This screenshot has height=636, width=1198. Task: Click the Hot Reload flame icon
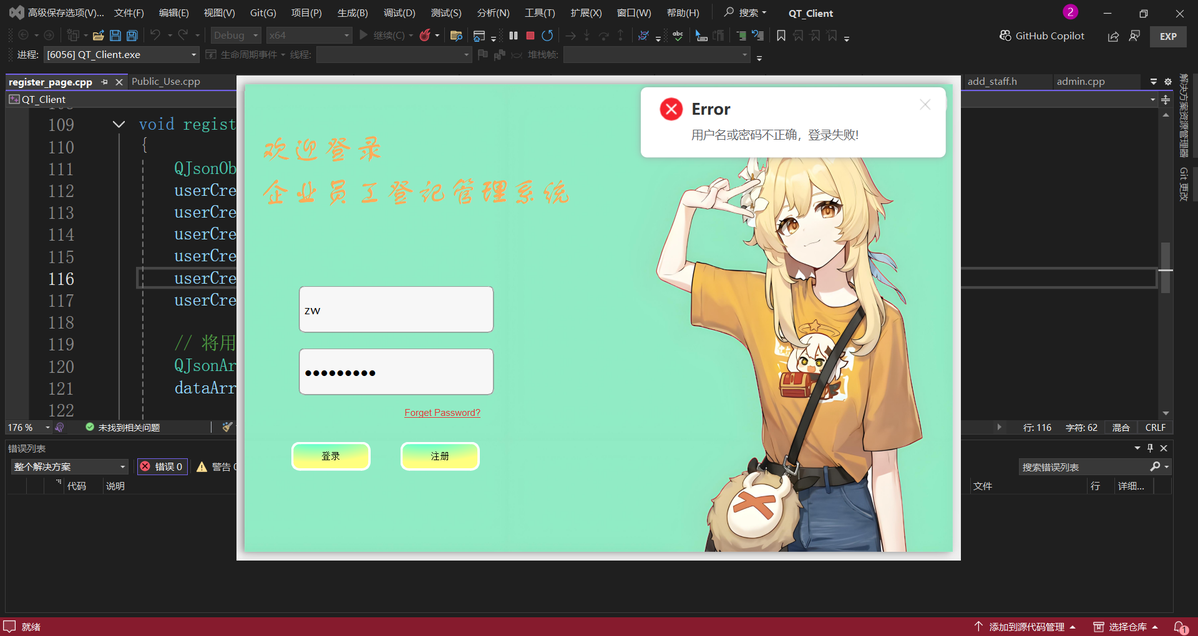(425, 36)
